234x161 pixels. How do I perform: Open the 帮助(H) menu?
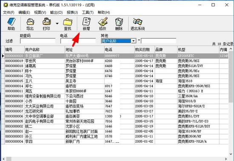pyautogui.click(x=104, y=12)
